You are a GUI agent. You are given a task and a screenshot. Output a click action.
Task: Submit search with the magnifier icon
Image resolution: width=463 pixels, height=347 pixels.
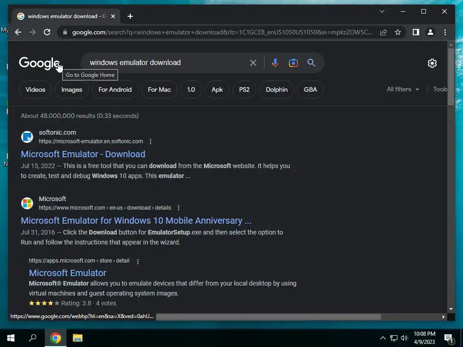point(311,62)
